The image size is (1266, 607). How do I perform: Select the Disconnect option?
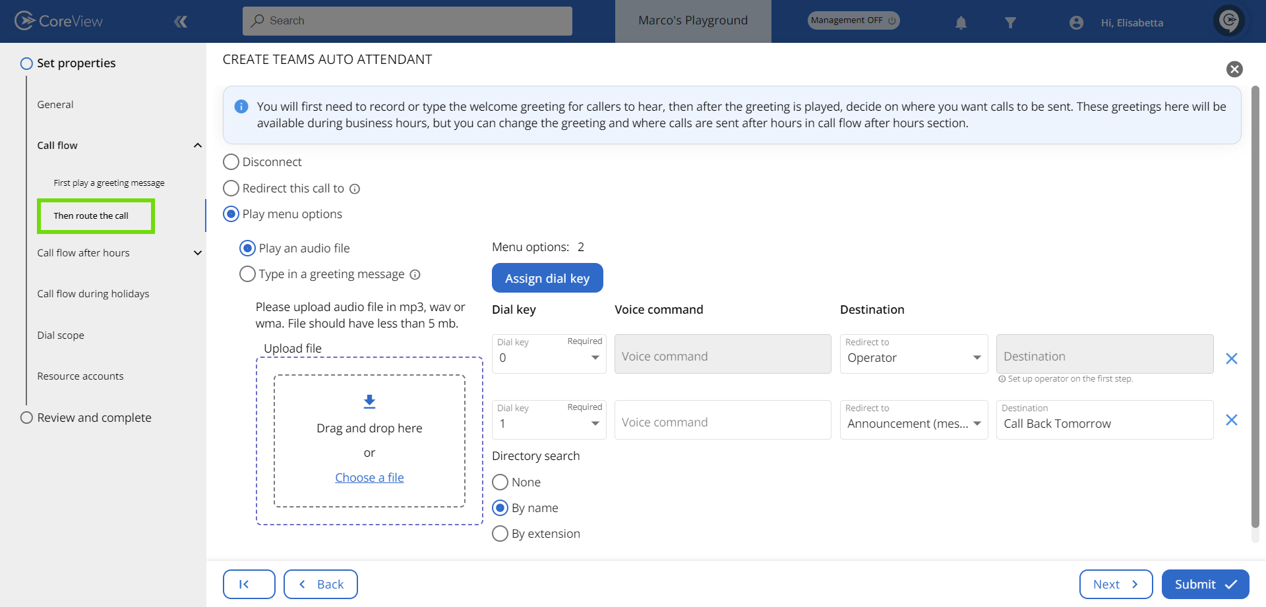click(x=231, y=162)
